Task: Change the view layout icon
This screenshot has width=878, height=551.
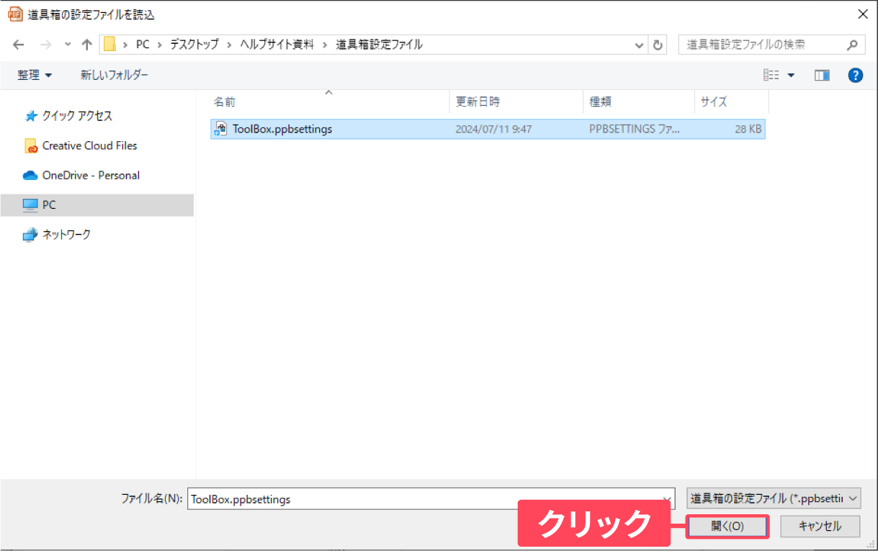Action: 771,75
